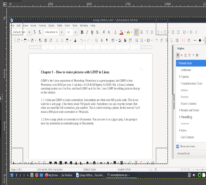The width and height of the screenshot is (206, 185).
Task: Click the print document icon
Action: tap(46, 41)
